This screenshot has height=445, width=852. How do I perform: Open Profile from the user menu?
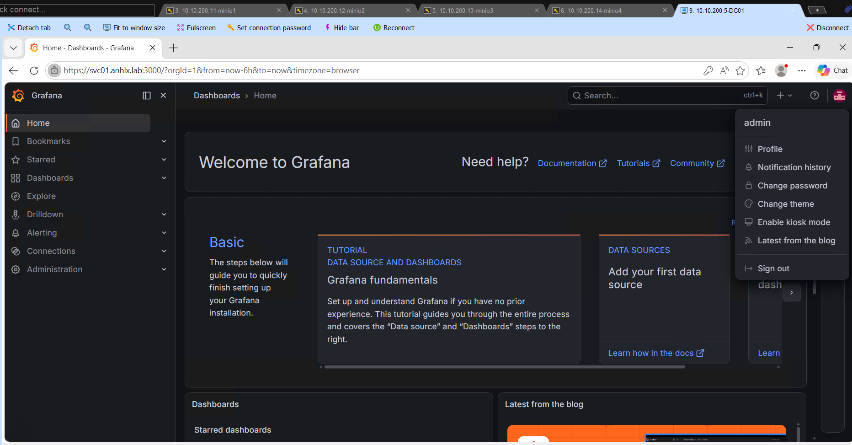point(792,149)
